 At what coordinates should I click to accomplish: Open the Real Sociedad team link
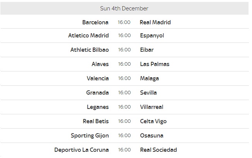(158, 150)
